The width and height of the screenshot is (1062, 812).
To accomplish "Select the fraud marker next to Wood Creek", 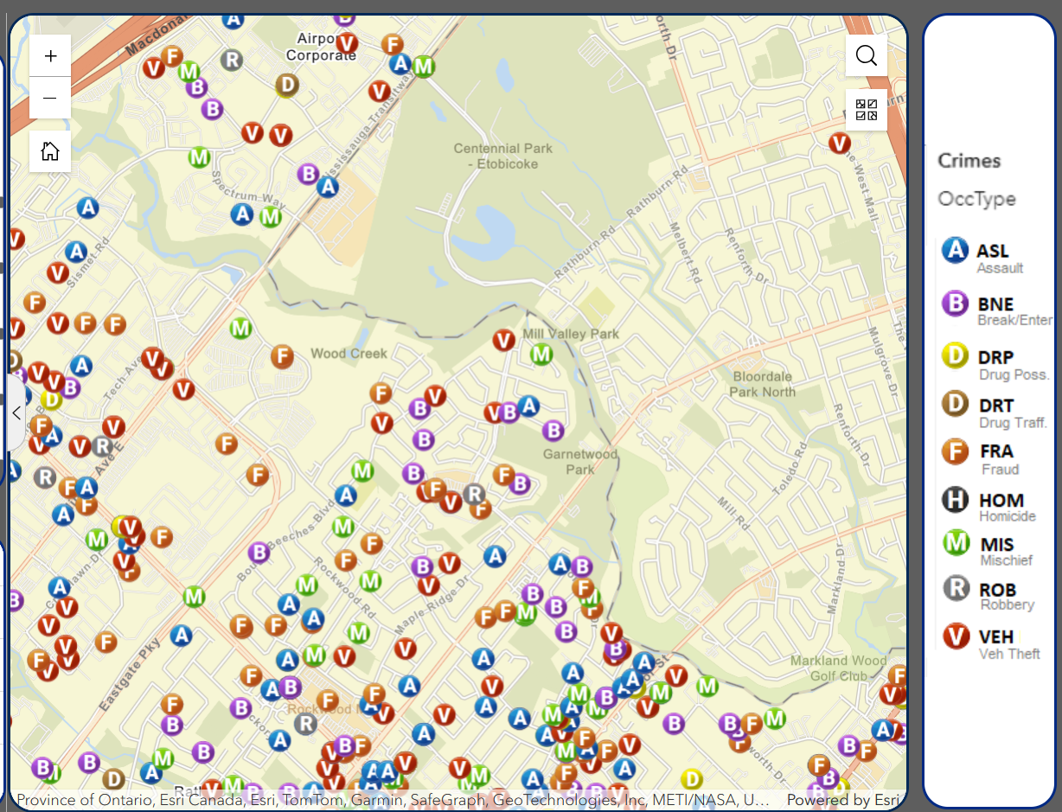I will [282, 356].
